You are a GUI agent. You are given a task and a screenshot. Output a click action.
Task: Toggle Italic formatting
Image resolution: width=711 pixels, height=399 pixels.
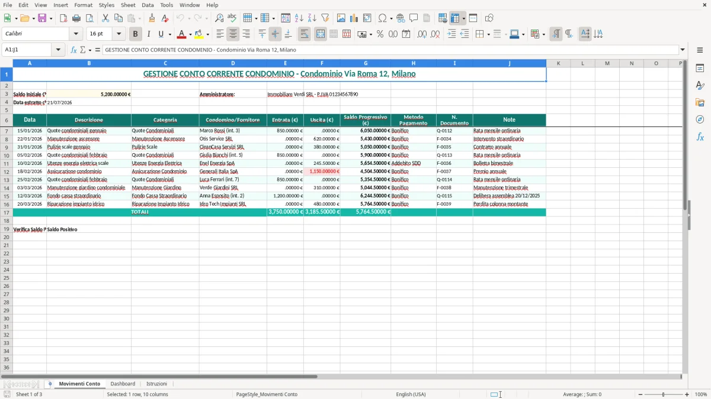point(148,34)
